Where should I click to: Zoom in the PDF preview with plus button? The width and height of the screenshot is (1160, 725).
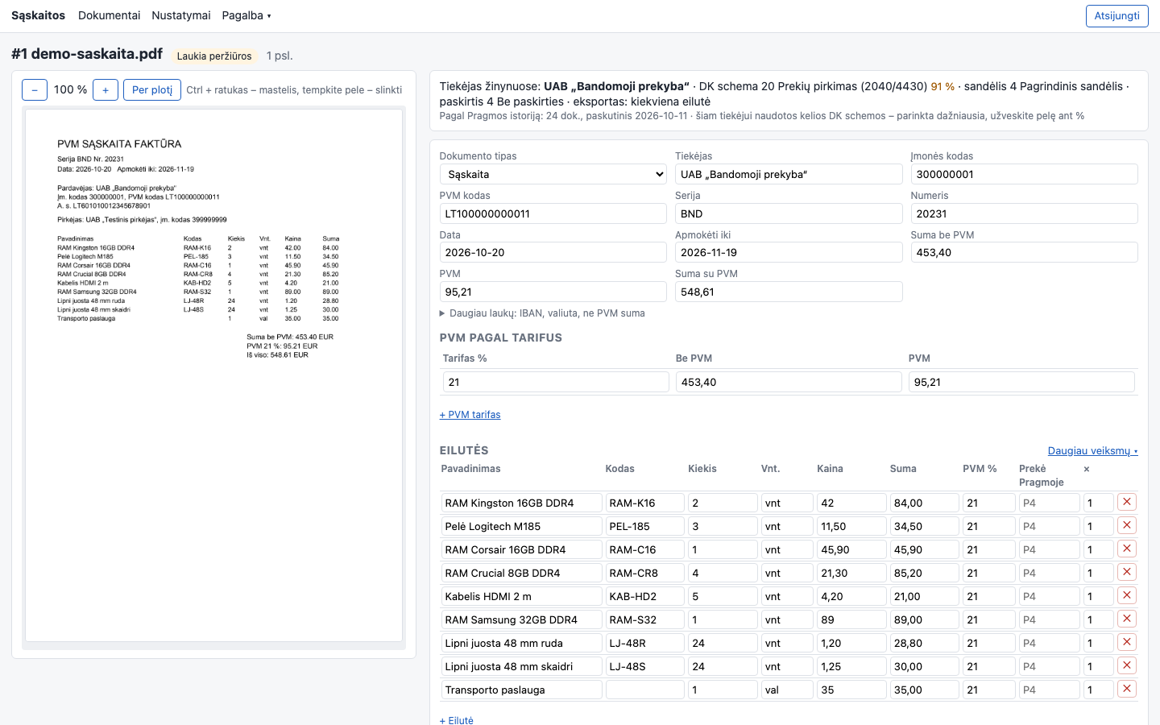pyautogui.click(x=106, y=90)
